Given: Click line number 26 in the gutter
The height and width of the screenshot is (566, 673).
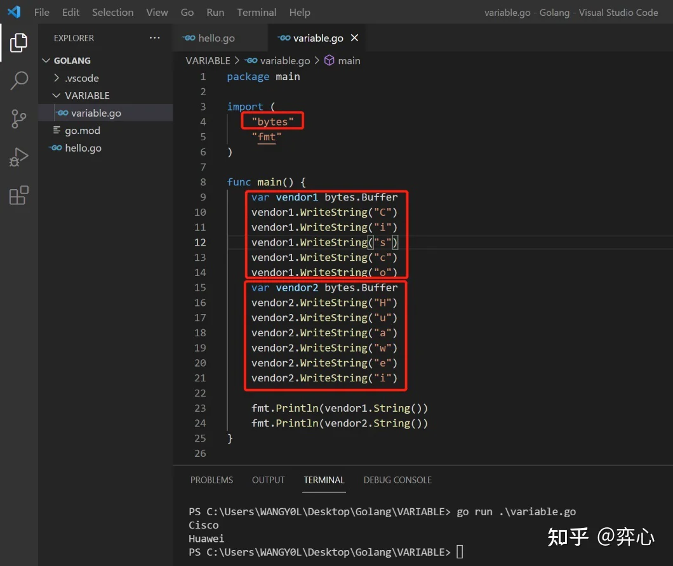Looking at the screenshot, I should click(x=200, y=454).
